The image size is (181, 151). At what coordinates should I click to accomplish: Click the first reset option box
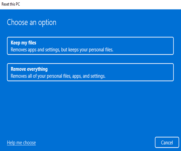90,46
